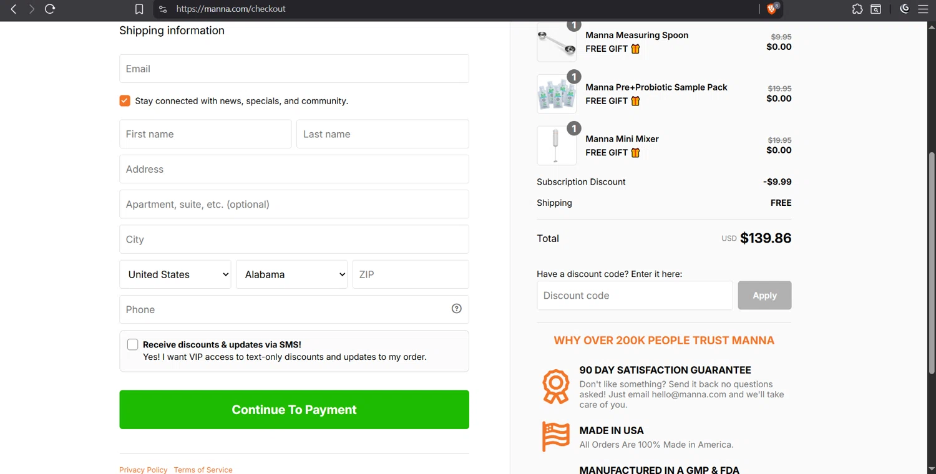Open the Privacy Policy link
936x474 pixels.
click(x=144, y=470)
